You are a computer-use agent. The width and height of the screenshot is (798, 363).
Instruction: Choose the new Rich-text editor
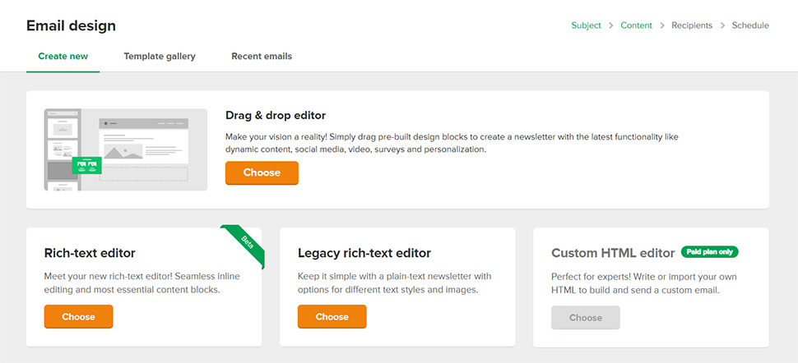(78, 317)
